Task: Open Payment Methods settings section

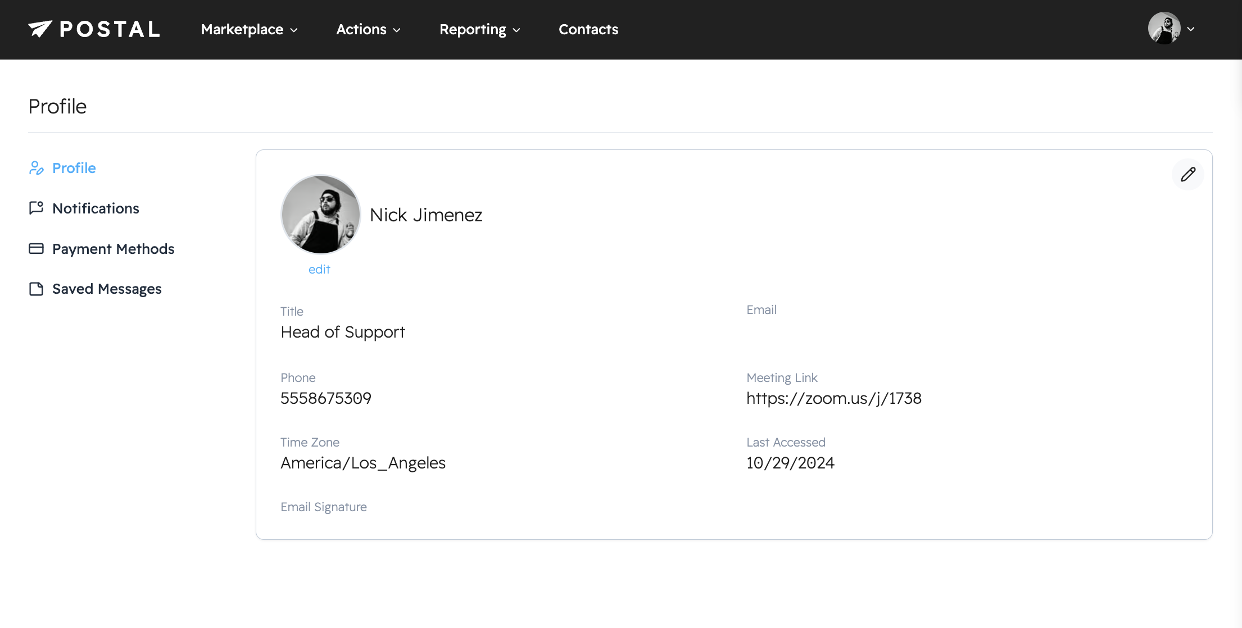Action: [113, 249]
